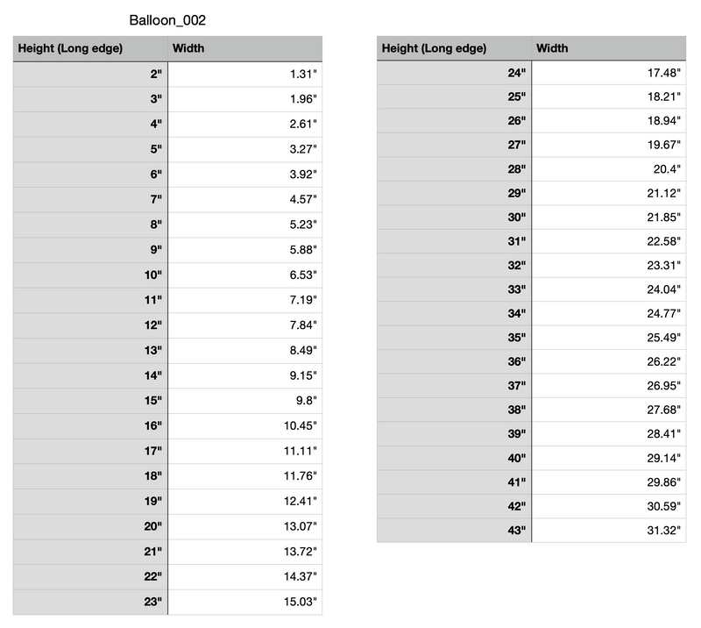Click the left table's Height (Long edge) header
Image resolution: width=701 pixels, height=628 pixels.
pos(90,48)
